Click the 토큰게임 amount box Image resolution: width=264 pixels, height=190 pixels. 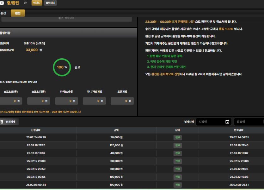(x=122, y=101)
